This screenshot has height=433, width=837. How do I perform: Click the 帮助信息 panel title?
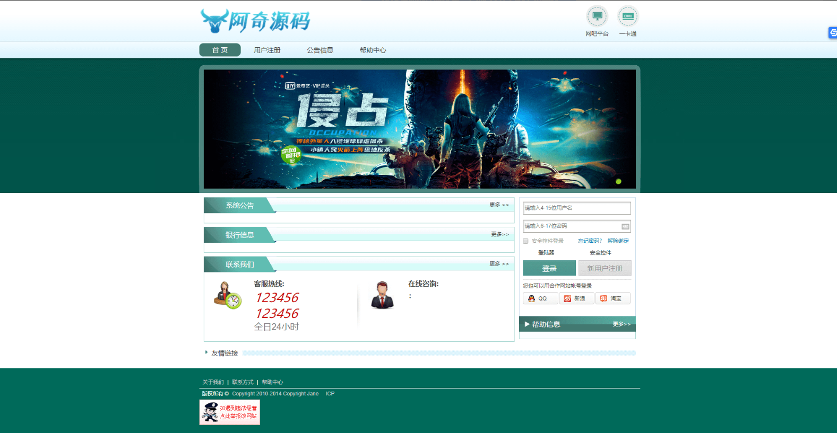pyautogui.click(x=546, y=324)
